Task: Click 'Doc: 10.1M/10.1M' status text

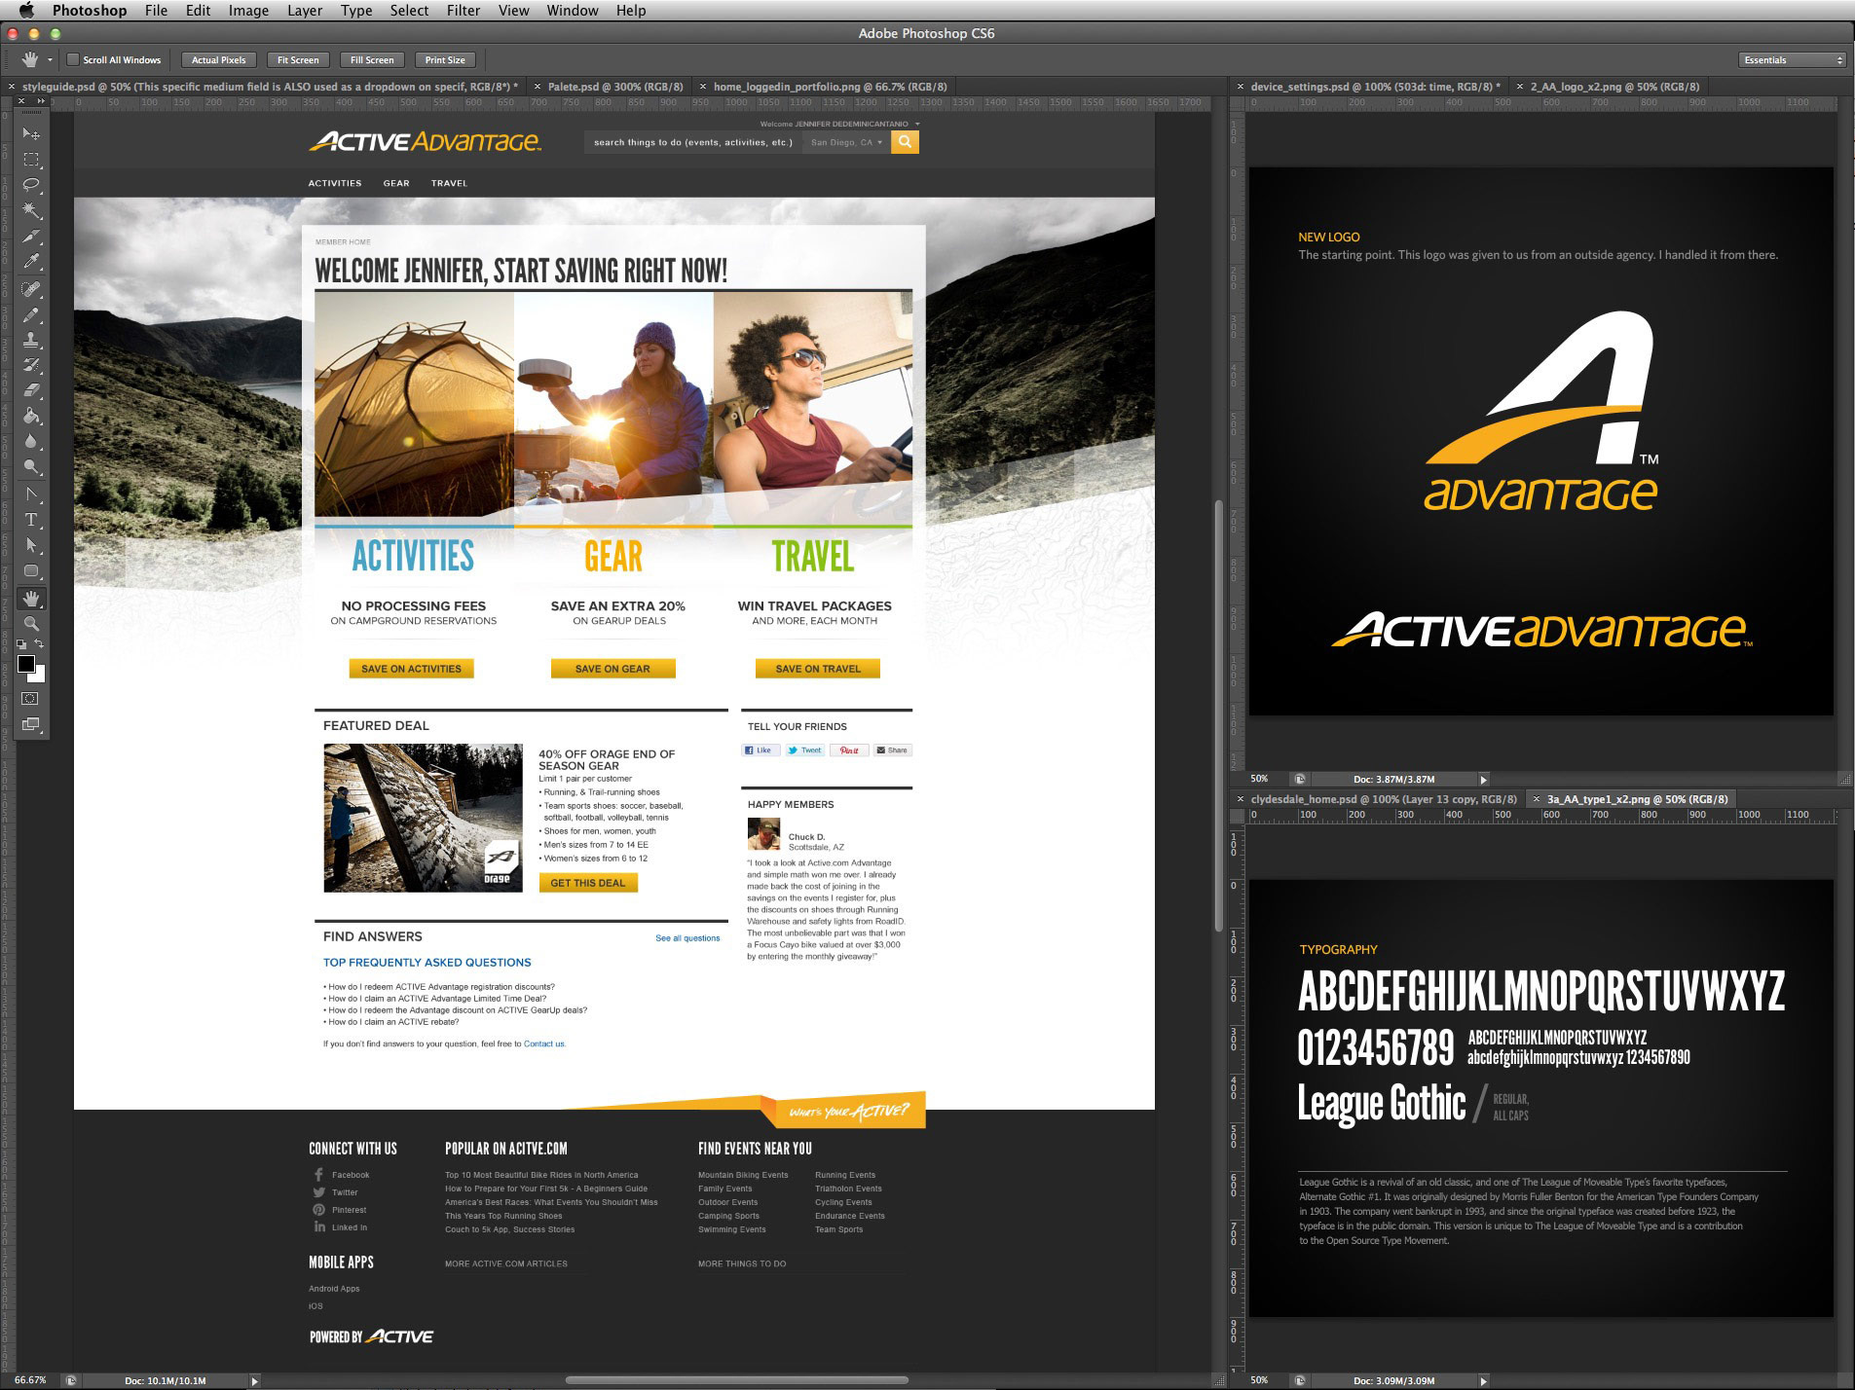Action: click(166, 1380)
